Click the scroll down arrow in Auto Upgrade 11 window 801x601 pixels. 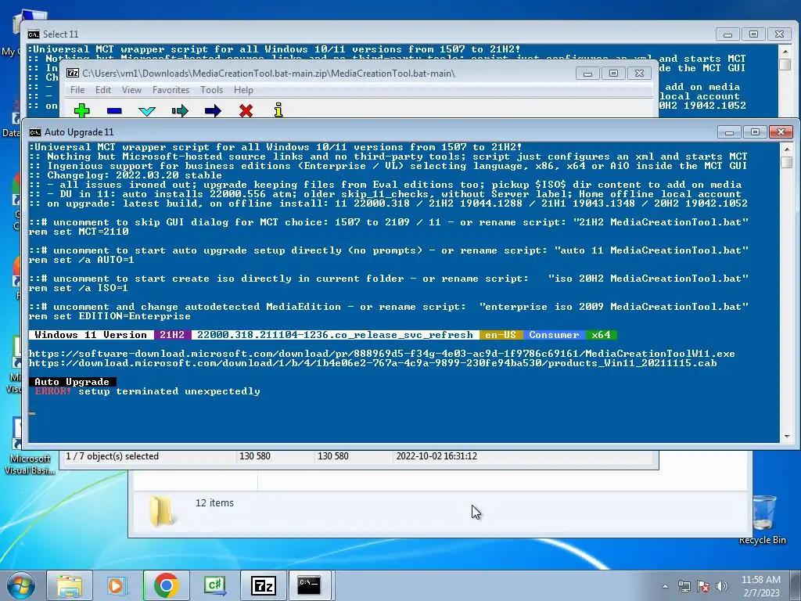pyautogui.click(x=787, y=437)
